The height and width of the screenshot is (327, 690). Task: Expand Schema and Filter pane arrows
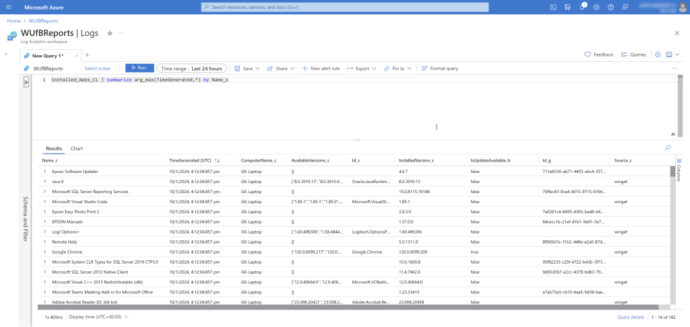(26, 82)
